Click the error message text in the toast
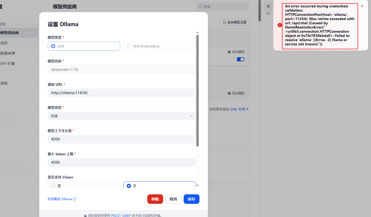 (320, 25)
